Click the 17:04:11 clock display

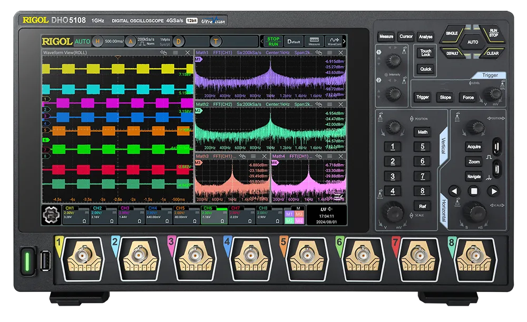coord(326,216)
